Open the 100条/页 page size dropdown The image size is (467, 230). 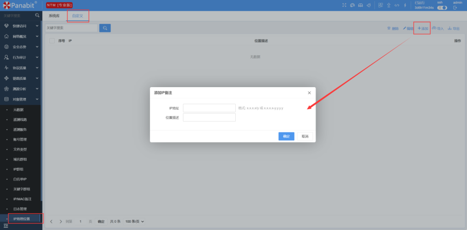pyautogui.click(x=134, y=221)
